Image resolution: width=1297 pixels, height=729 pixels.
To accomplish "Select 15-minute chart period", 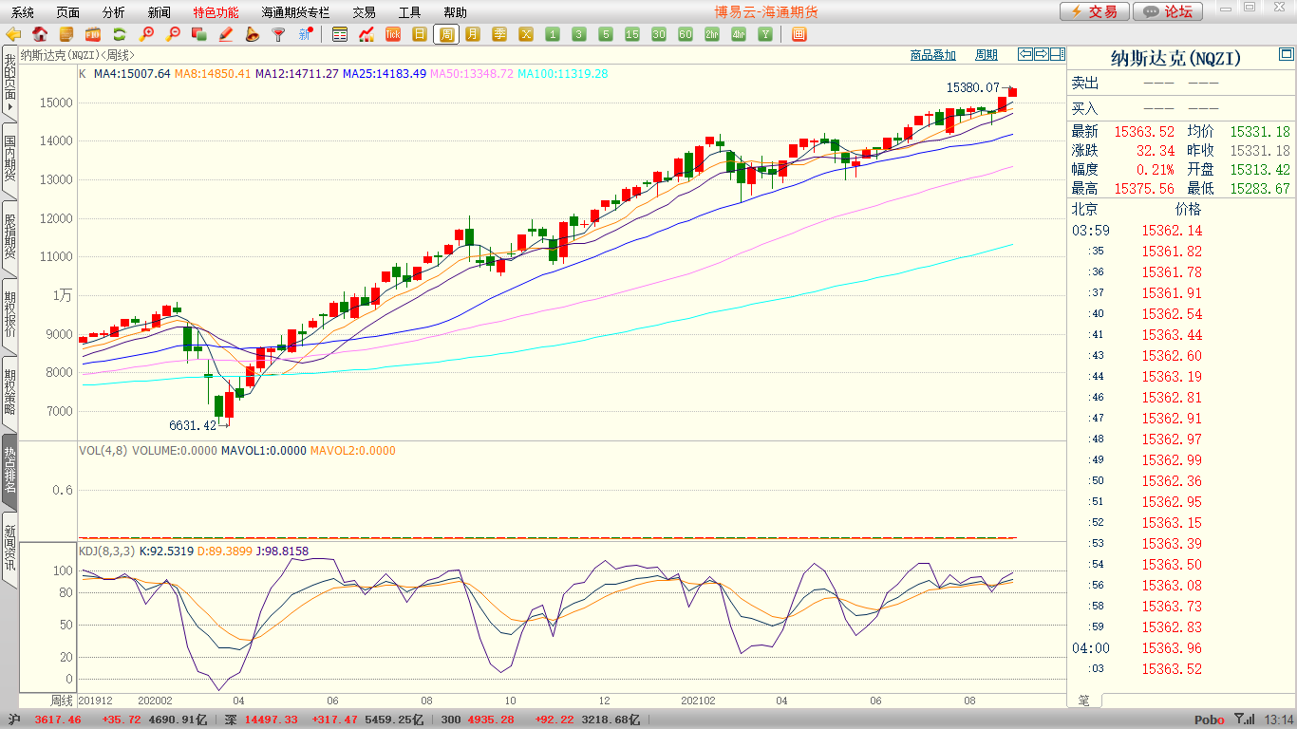I will point(632,34).
